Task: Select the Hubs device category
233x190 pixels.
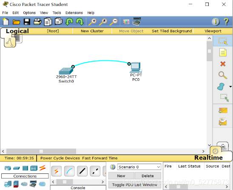Action: (x=25, y=168)
